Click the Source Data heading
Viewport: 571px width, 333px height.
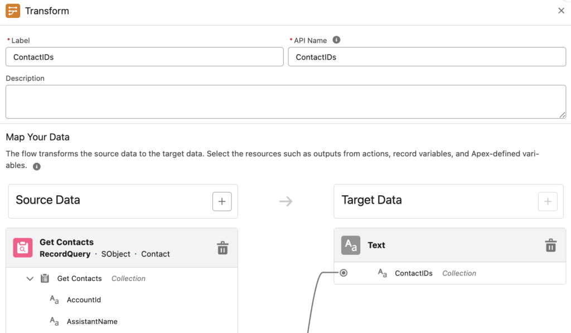48,200
